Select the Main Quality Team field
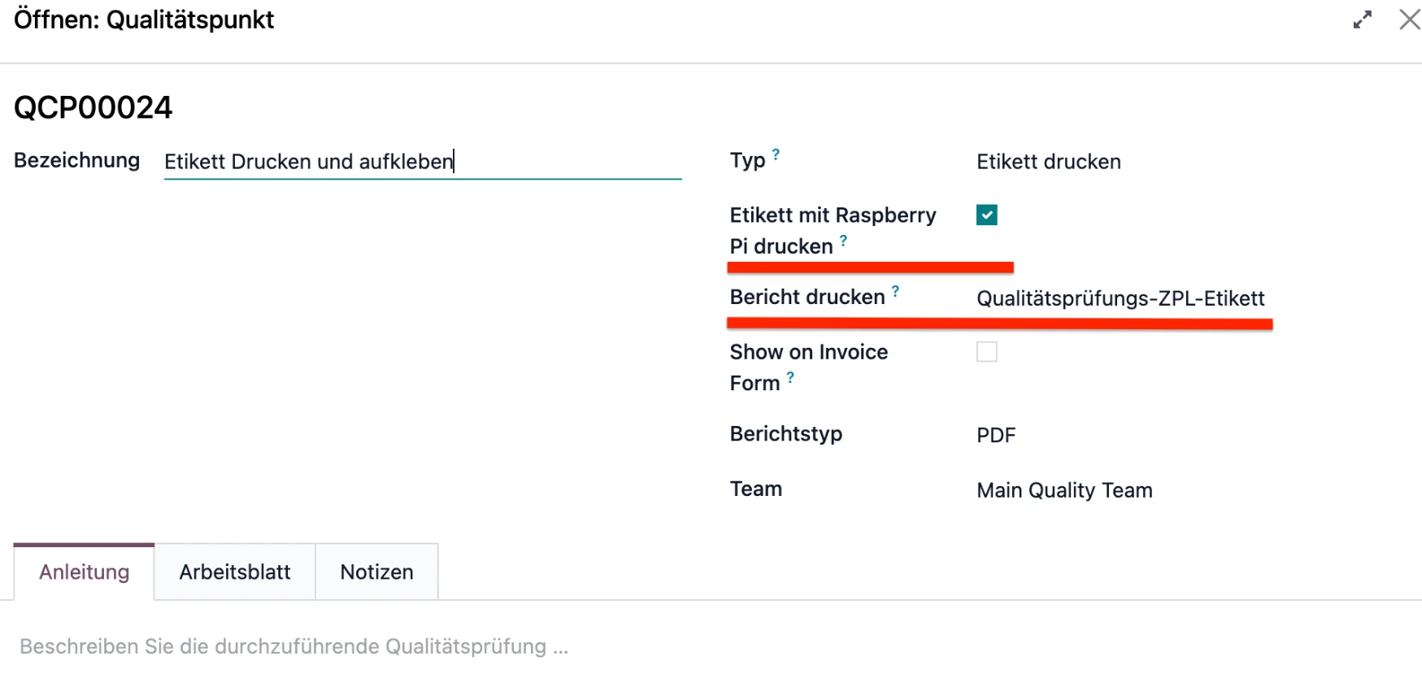The image size is (1422, 687). pyautogui.click(x=1063, y=490)
